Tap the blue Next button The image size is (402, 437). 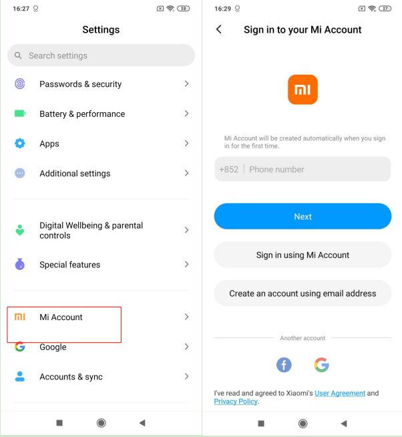[x=303, y=216]
